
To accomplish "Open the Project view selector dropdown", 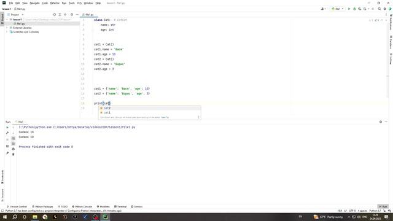I will pyautogui.click(x=16, y=15).
